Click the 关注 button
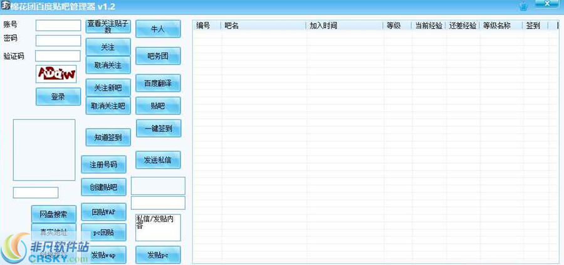Viewport: 564px width, 265px height. 108,47
